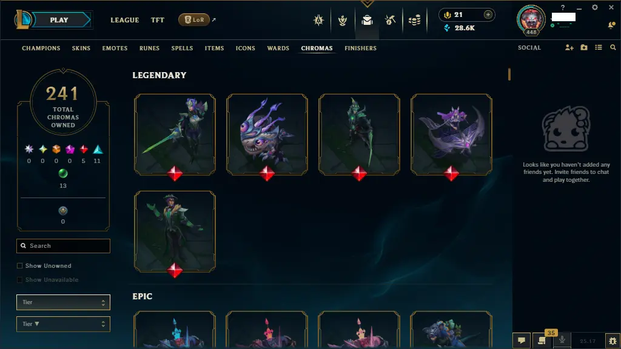The image size is (621, 349).
Task: Click the chromas Search field
Action: [63, 246]
